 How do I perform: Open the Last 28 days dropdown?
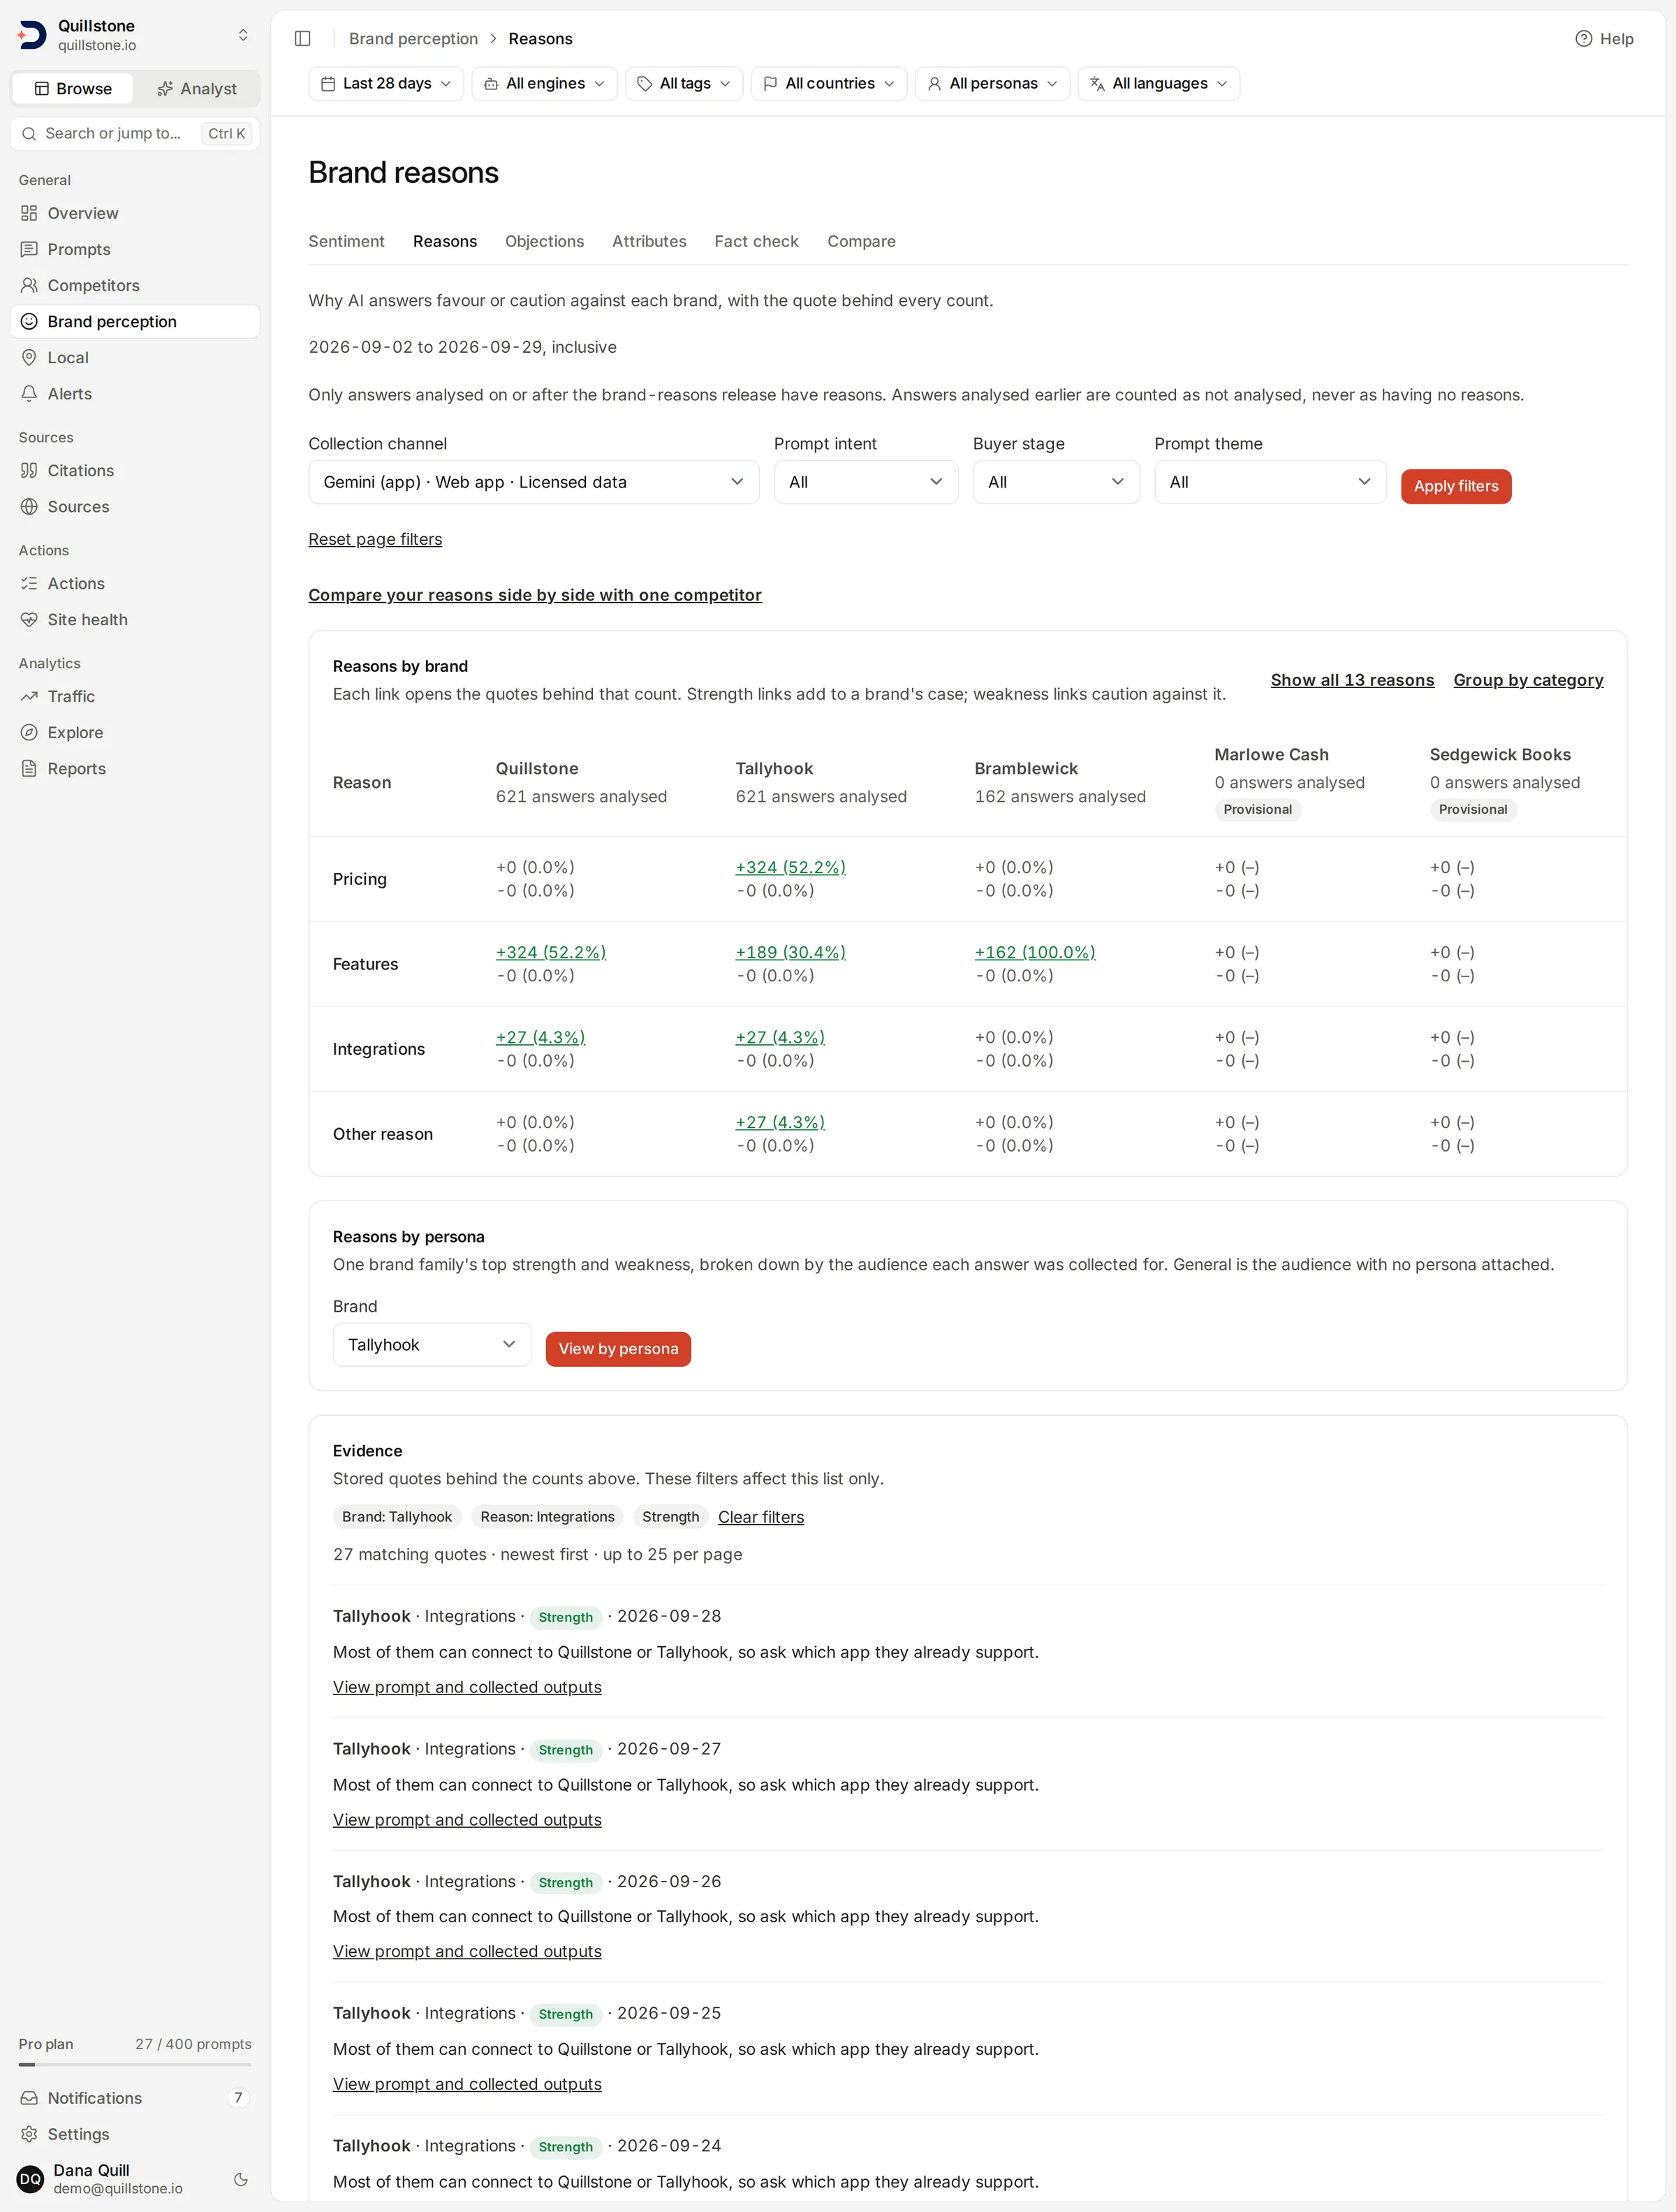point(386,84)
